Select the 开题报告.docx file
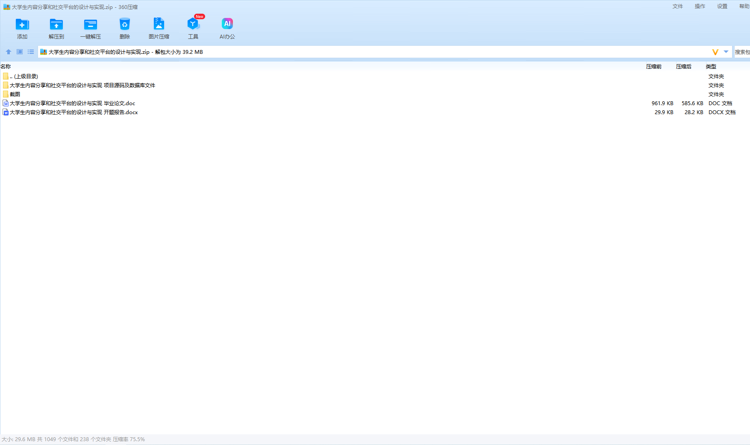 coord(375,112)
